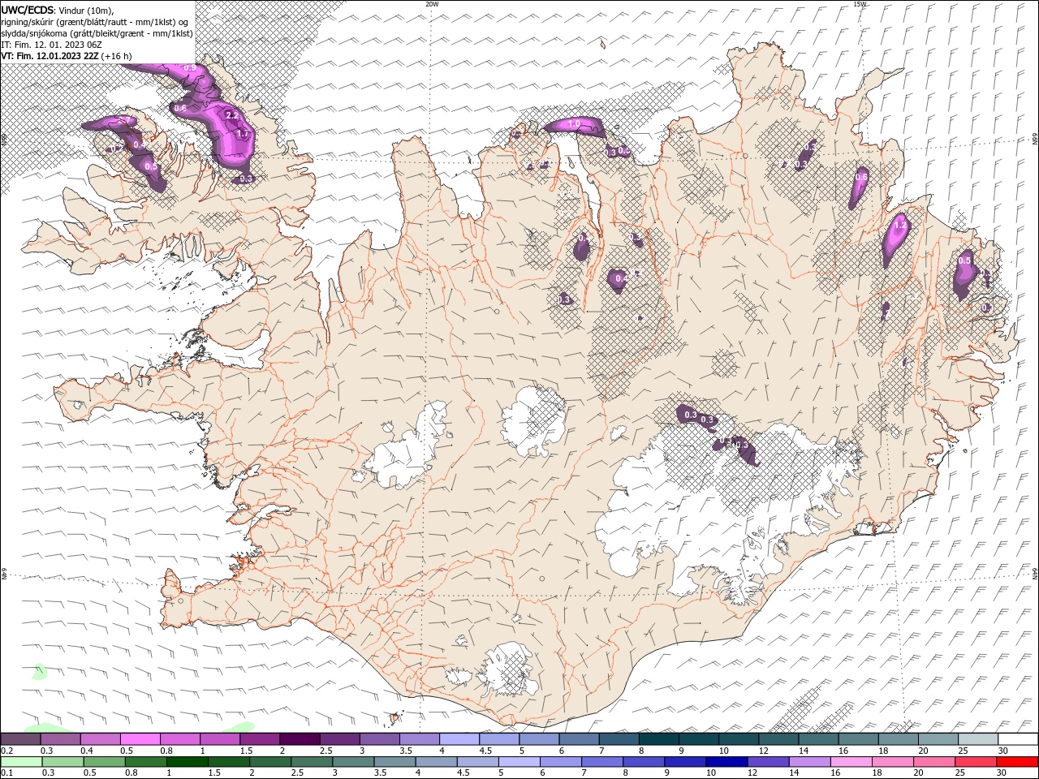Click the 1.7 snowfall value label

tap(241, 134)
